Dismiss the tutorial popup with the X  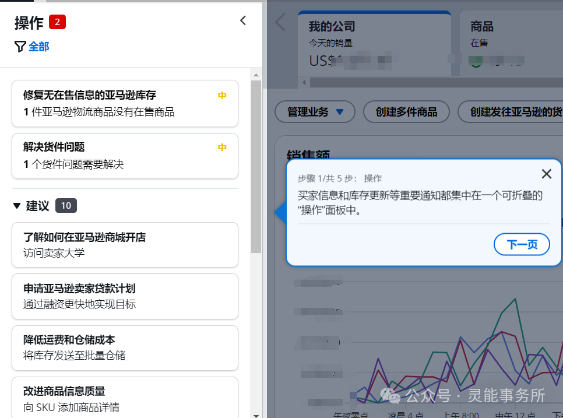[x=546, y=173]
